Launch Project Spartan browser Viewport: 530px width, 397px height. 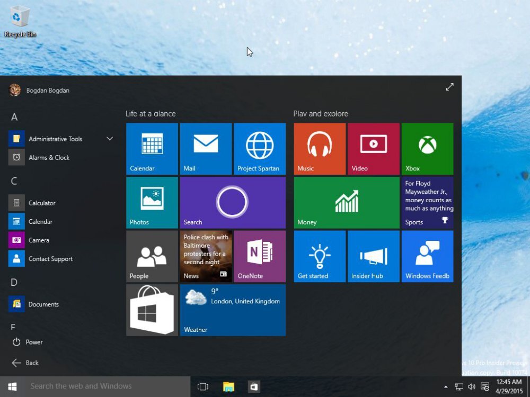click(260, 149)
